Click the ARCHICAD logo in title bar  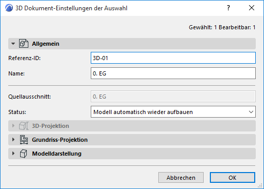point(9,8)
